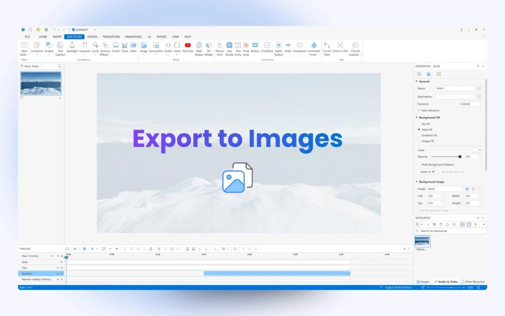
Task: Open the Audio & Video resources tab
Action: [446, 282]
